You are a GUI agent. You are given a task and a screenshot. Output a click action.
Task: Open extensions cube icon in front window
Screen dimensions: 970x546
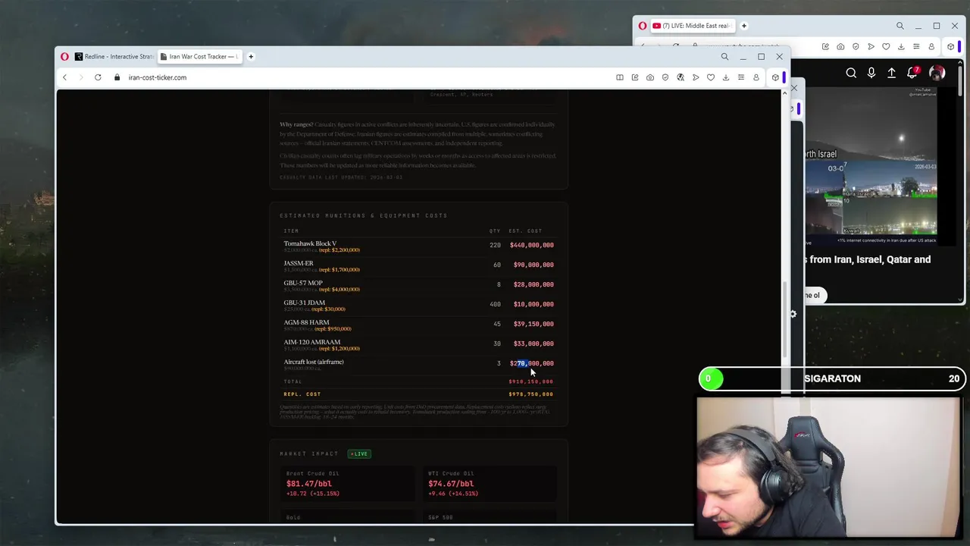coord(775,77)
